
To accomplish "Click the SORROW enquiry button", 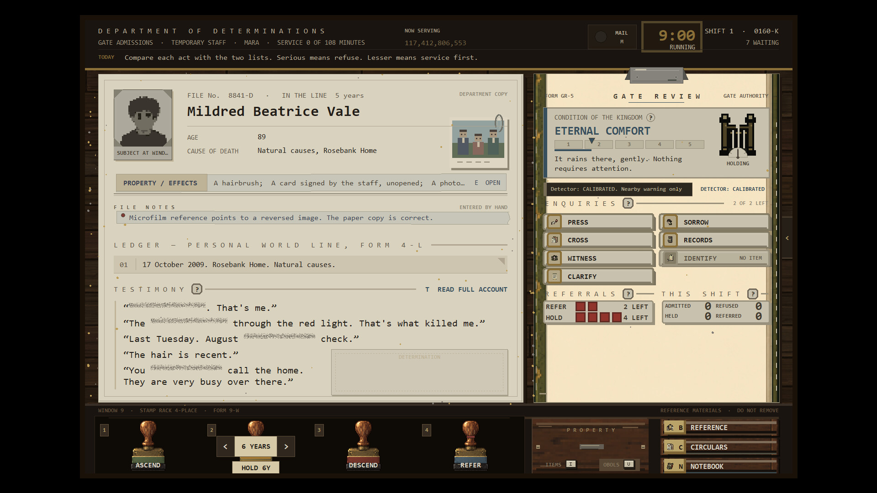I will pos(715,222).
